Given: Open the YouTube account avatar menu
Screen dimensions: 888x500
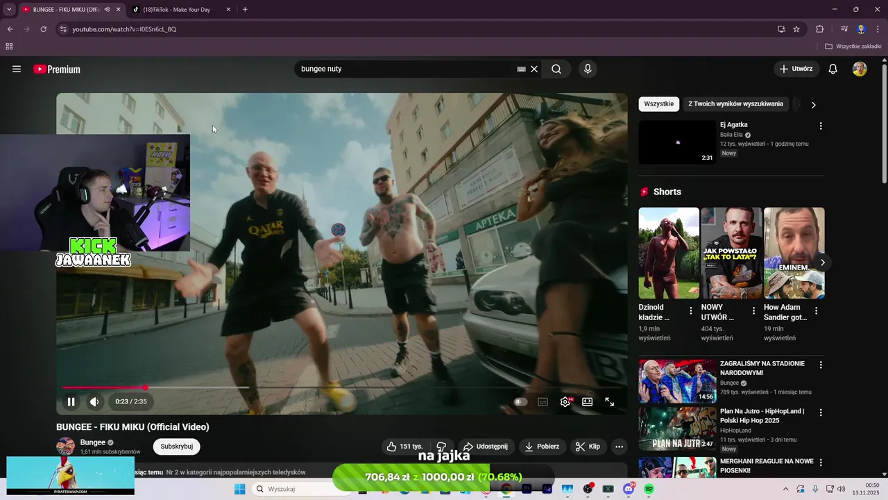Looking at the screenshot, I should (860, 69).
